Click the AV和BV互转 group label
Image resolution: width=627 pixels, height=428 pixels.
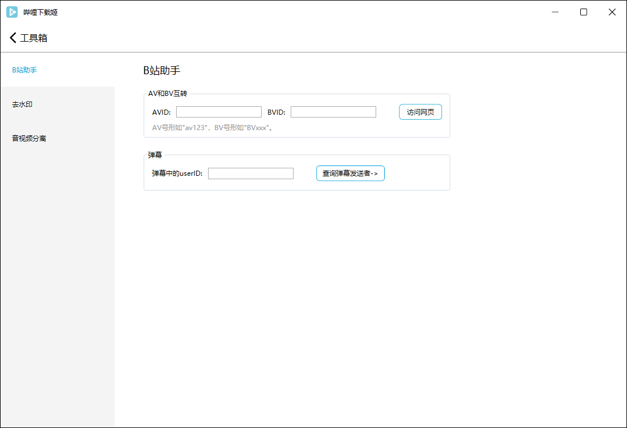(168, 93)
